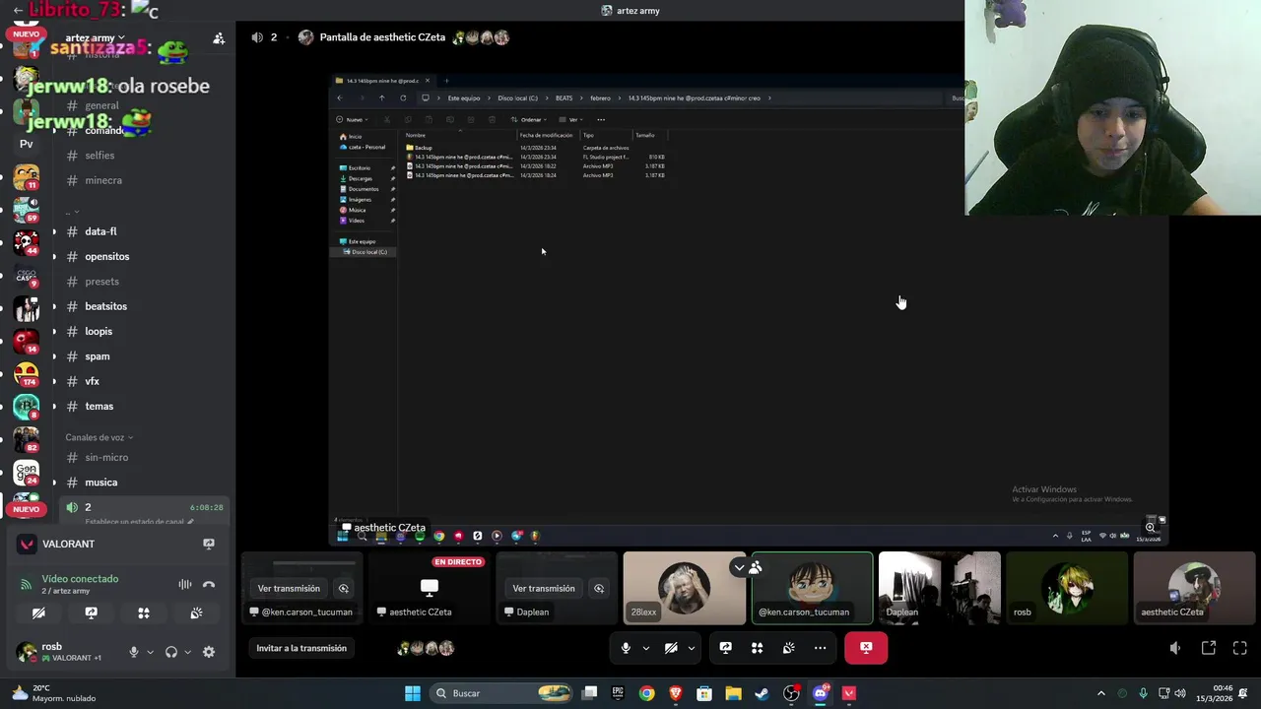
Task: Open camera options arrow in call bar
Action: 691,648
